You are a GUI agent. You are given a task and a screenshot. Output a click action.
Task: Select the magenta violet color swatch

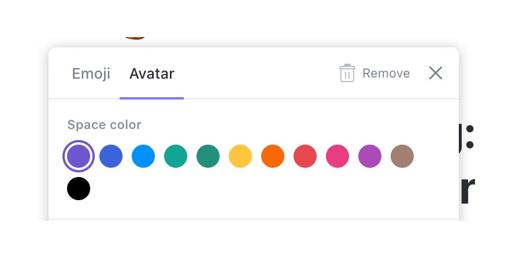370,156
